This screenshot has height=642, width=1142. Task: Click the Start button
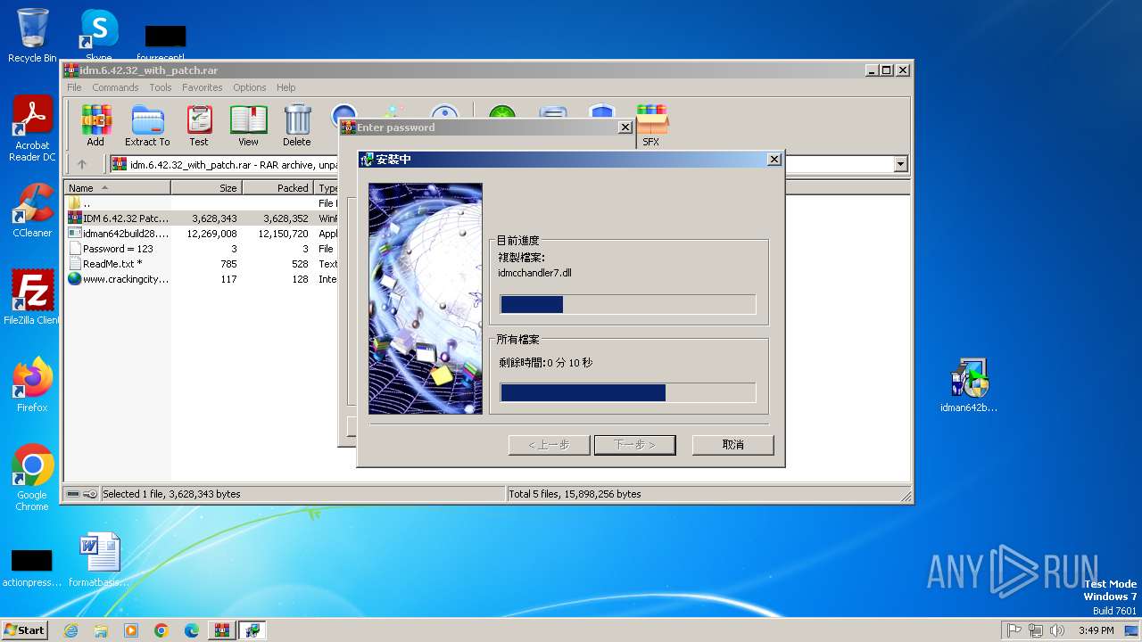click(24, 630)
